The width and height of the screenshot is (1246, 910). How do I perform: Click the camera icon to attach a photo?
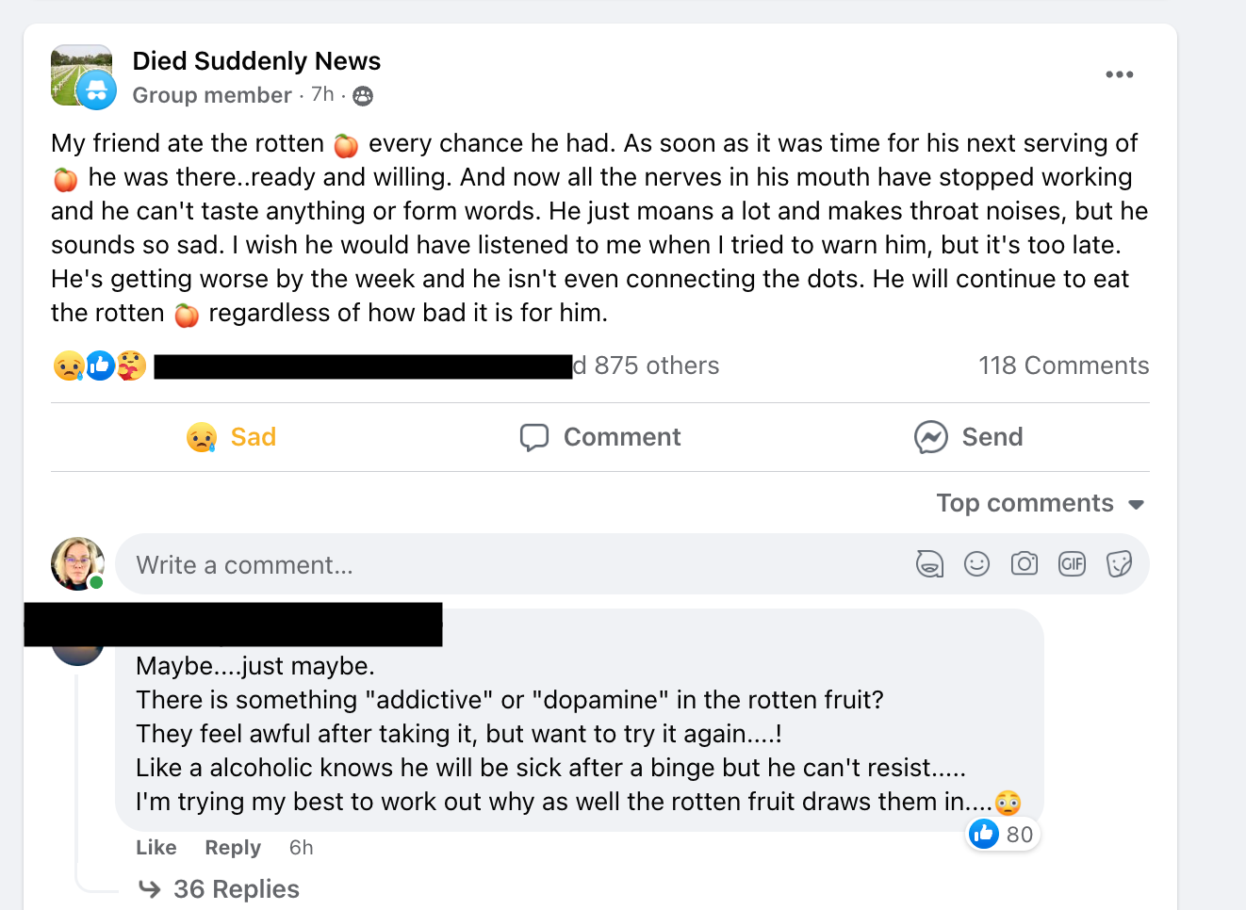(1024, 564)
